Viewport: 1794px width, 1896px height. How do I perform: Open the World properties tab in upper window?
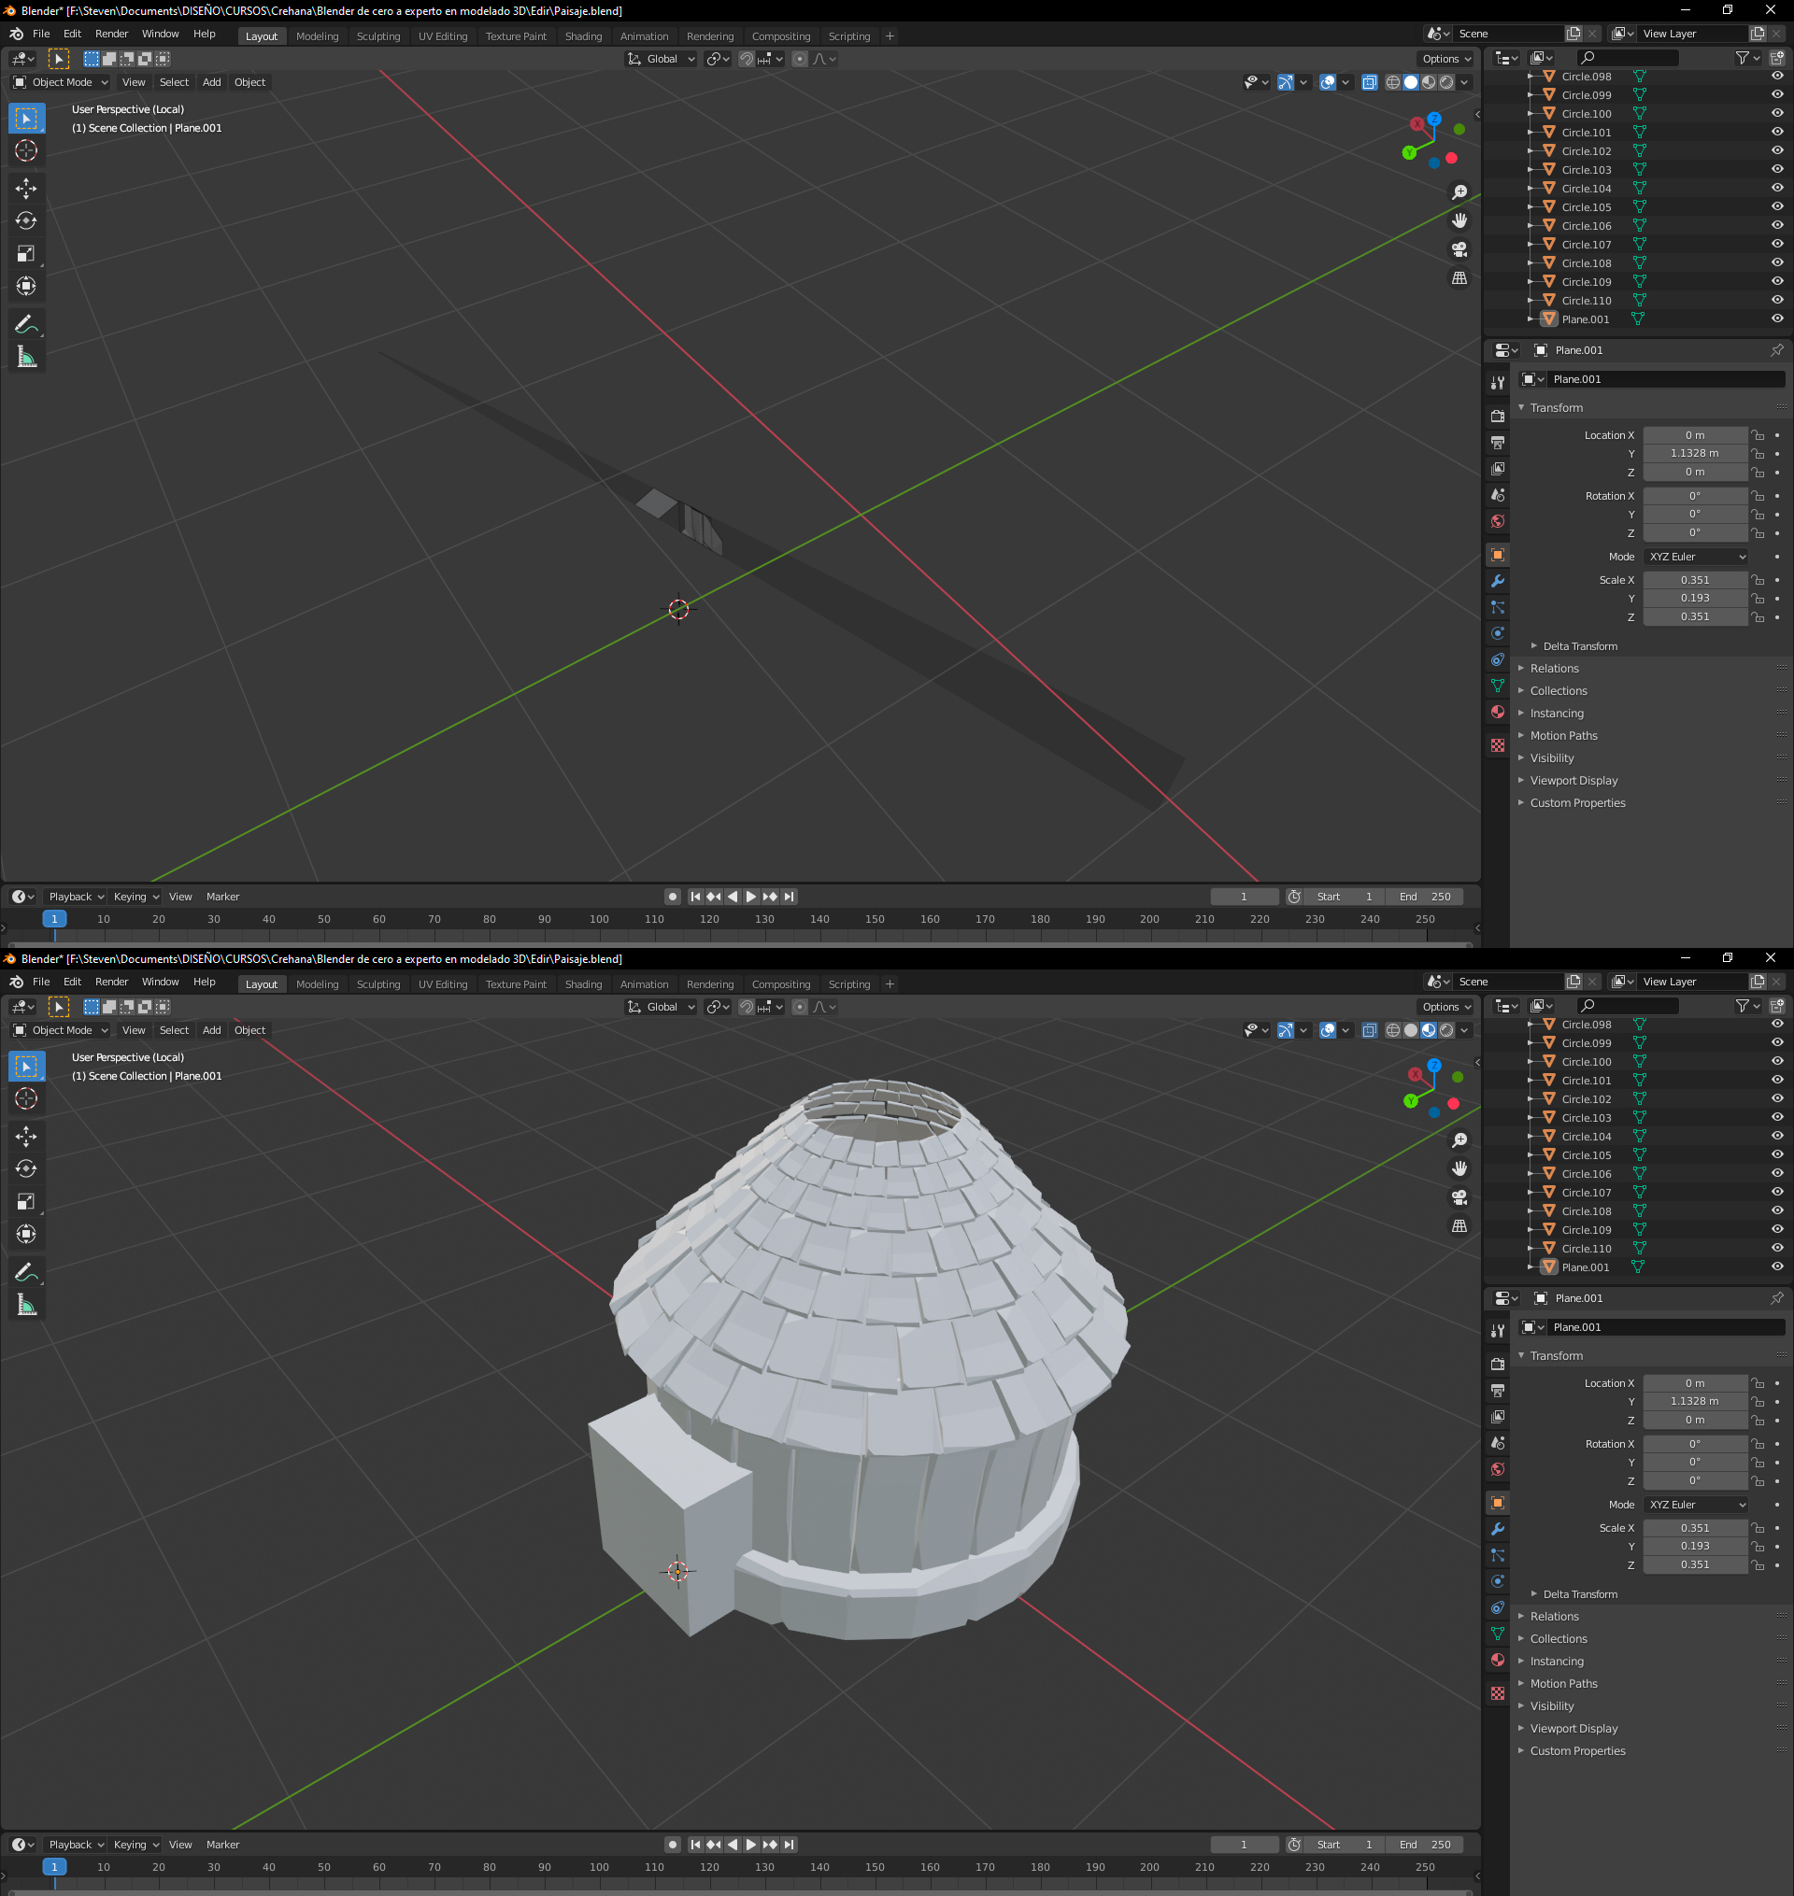click(x=1498, y=521)
